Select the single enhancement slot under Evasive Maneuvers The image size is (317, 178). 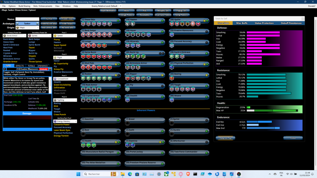point(171,34)
